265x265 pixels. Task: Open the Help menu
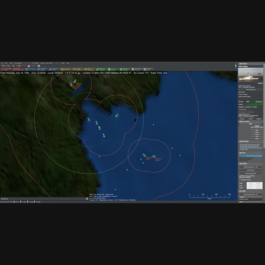pos(68,63)
